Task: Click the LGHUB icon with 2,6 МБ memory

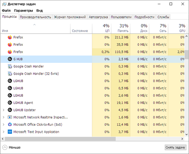Action: coord(10,96)
